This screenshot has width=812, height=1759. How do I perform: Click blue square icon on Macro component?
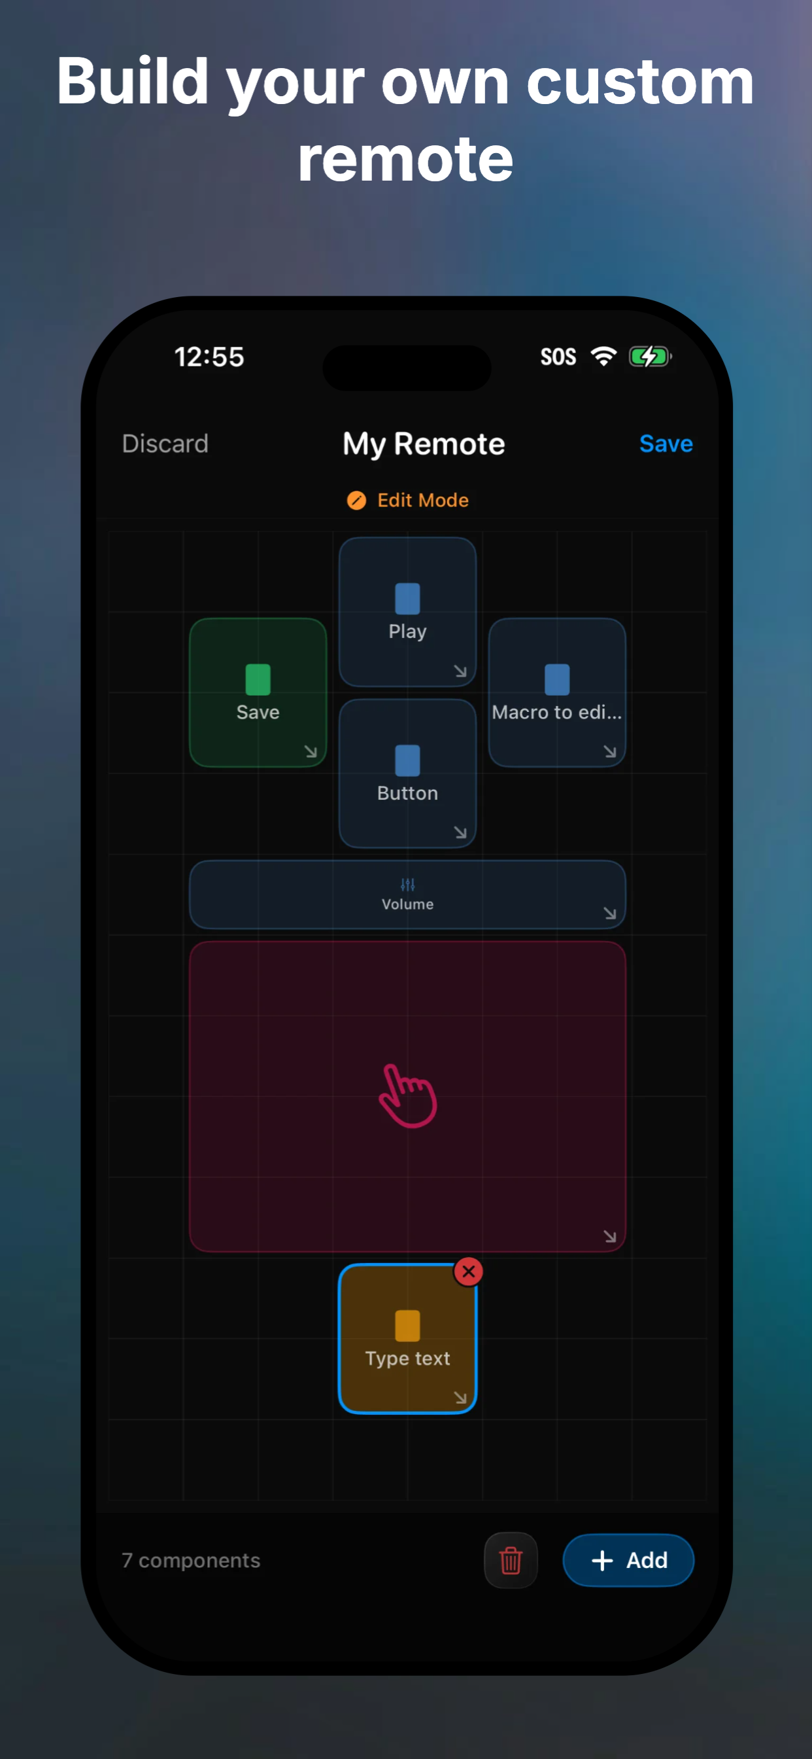click(x=557, y=679)
